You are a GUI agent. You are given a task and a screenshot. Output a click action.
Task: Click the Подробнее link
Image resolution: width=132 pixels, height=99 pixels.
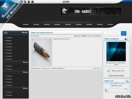(97, 68)
